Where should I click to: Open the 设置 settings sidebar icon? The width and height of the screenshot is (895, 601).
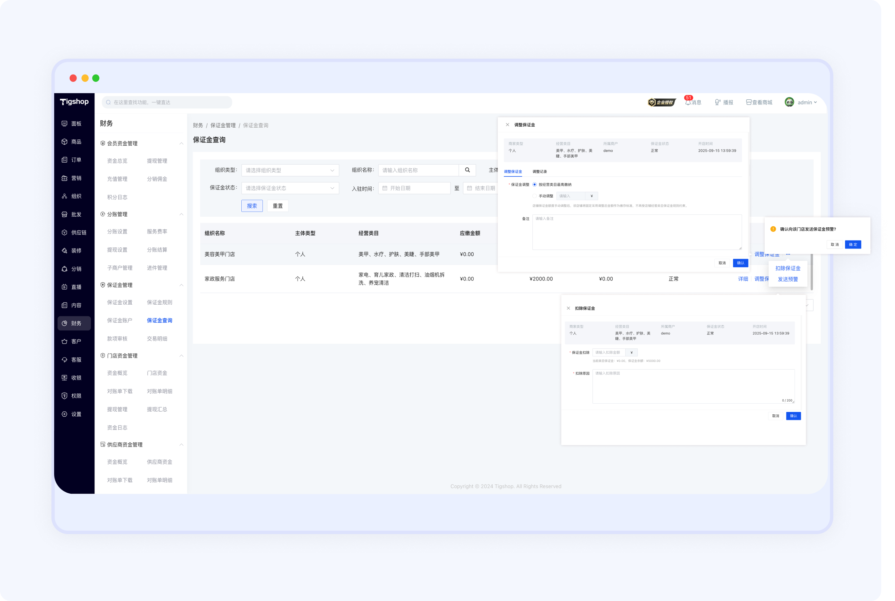pos(64,414)
